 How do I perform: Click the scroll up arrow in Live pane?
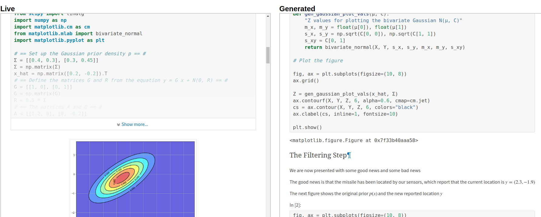(268, 16)
